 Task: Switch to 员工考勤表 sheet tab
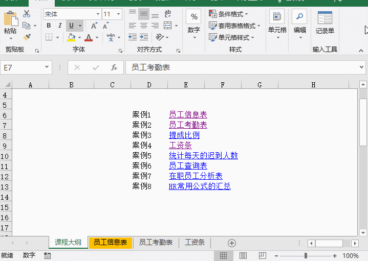tap(156, 242)
